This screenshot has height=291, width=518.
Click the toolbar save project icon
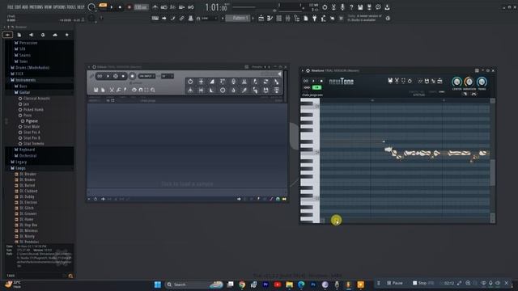(x=360, y=7)
